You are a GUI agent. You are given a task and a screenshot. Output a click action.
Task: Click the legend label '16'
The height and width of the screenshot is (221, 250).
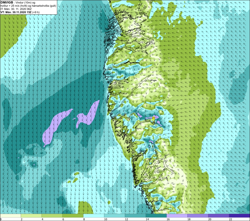[x=168, y=220]
